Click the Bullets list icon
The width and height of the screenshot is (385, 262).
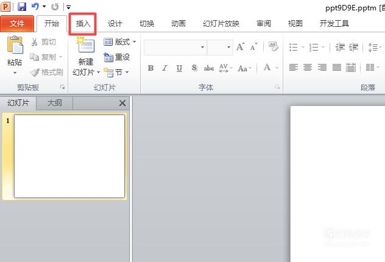(294, 47)
